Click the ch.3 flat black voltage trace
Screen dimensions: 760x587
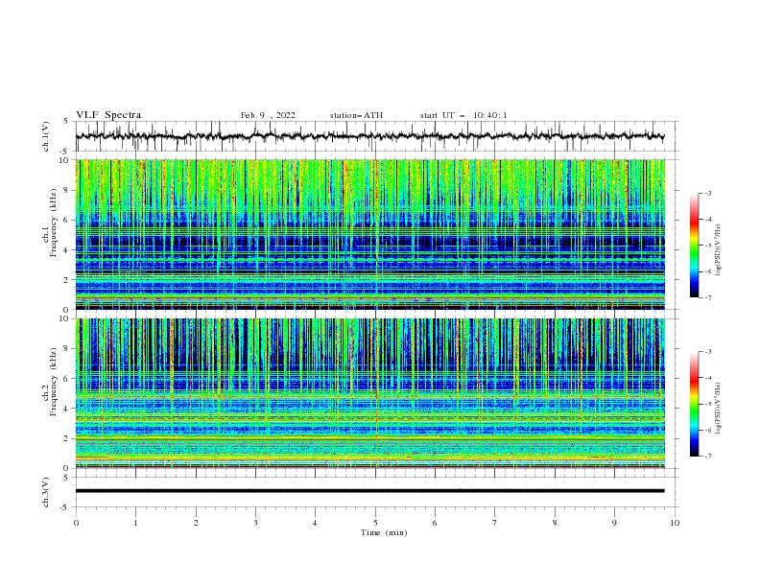pos(369,491)
